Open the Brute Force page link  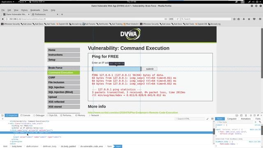(64, 68)
